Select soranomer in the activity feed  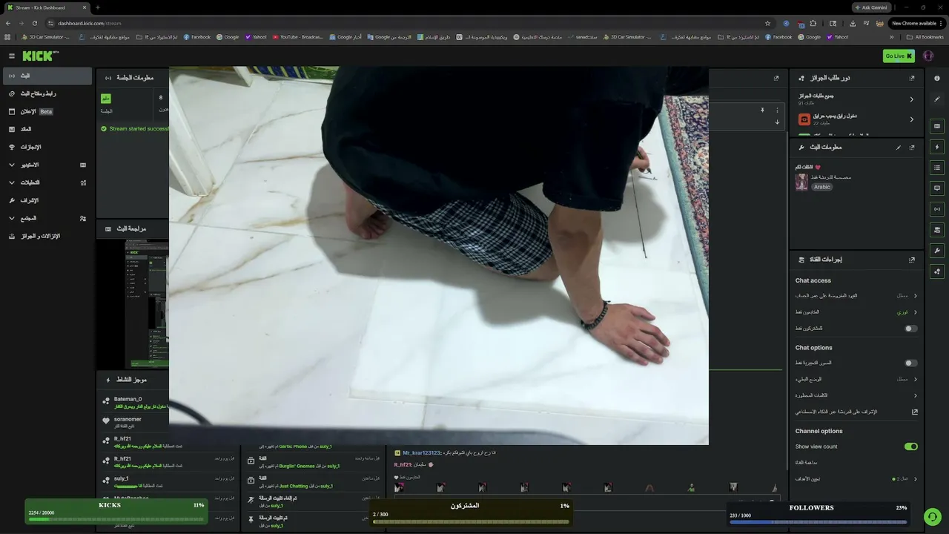click(128, 419)
